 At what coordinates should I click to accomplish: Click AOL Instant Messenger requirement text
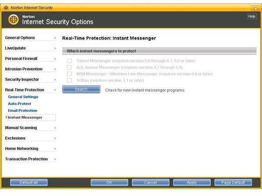(x=130, y=68)
